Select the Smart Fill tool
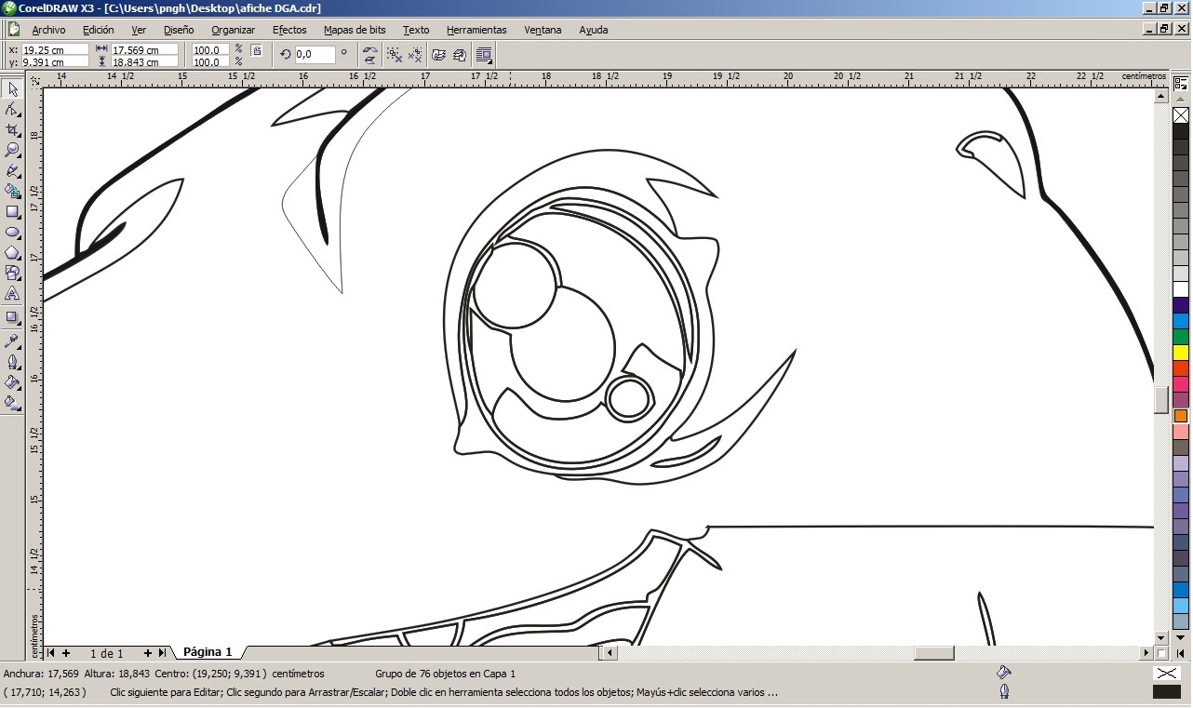1193x708 pixels. click(x=13, y=191)
